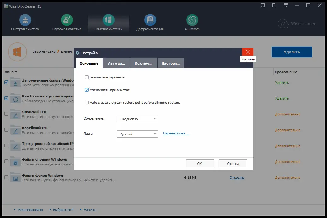Check the Файлы фонов Windows item
This screenshot has width=327, height=218.
6,177
